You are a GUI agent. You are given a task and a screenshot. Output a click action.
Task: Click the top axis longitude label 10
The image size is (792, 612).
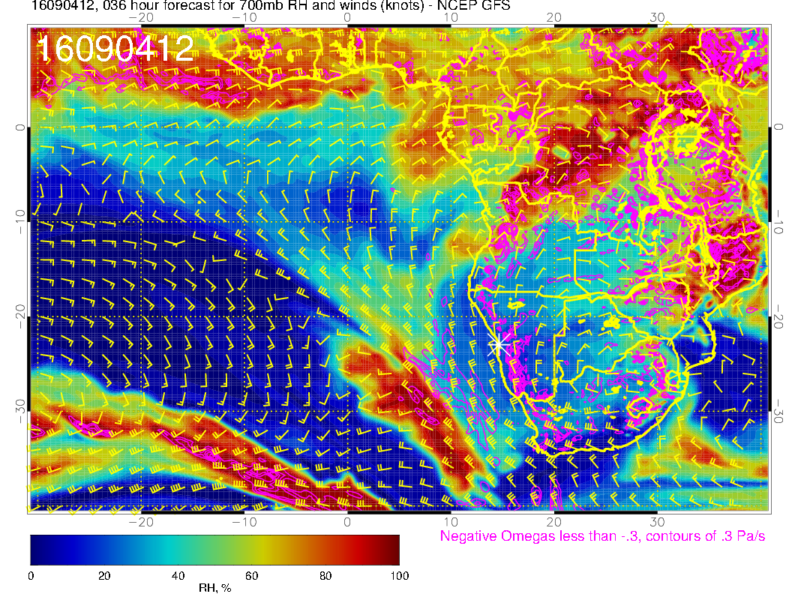coord(451,18)
